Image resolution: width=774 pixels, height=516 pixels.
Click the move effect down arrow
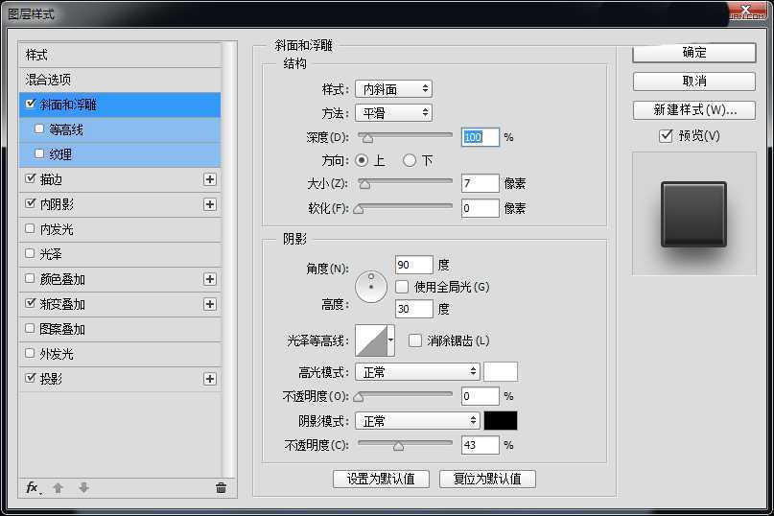pyautogui.click(x=83, y=488)
